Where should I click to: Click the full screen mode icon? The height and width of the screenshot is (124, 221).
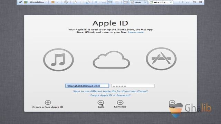tap(110, 2)
